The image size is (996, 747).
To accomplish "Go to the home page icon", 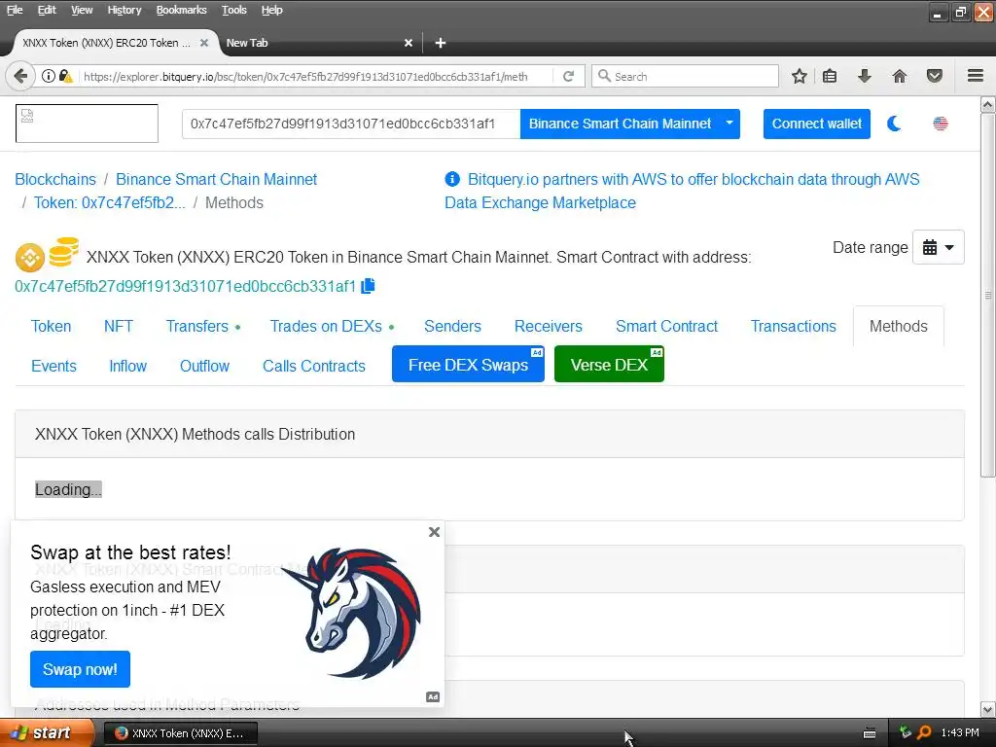I will click(x=900, y=76).
